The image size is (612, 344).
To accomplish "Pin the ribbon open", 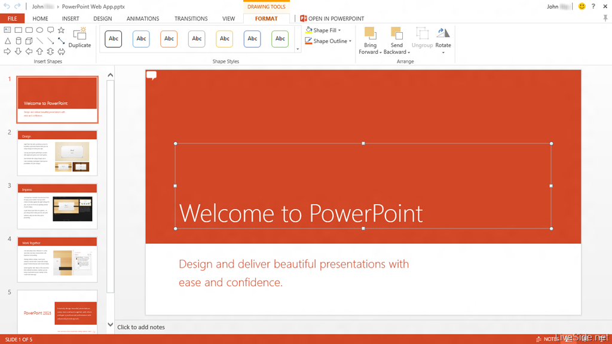I will [605, 19].
